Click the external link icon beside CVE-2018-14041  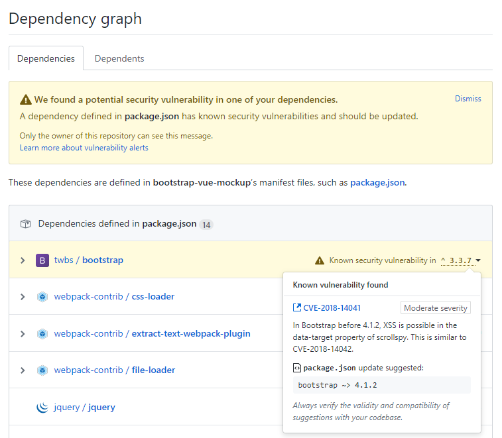[297, 307]
